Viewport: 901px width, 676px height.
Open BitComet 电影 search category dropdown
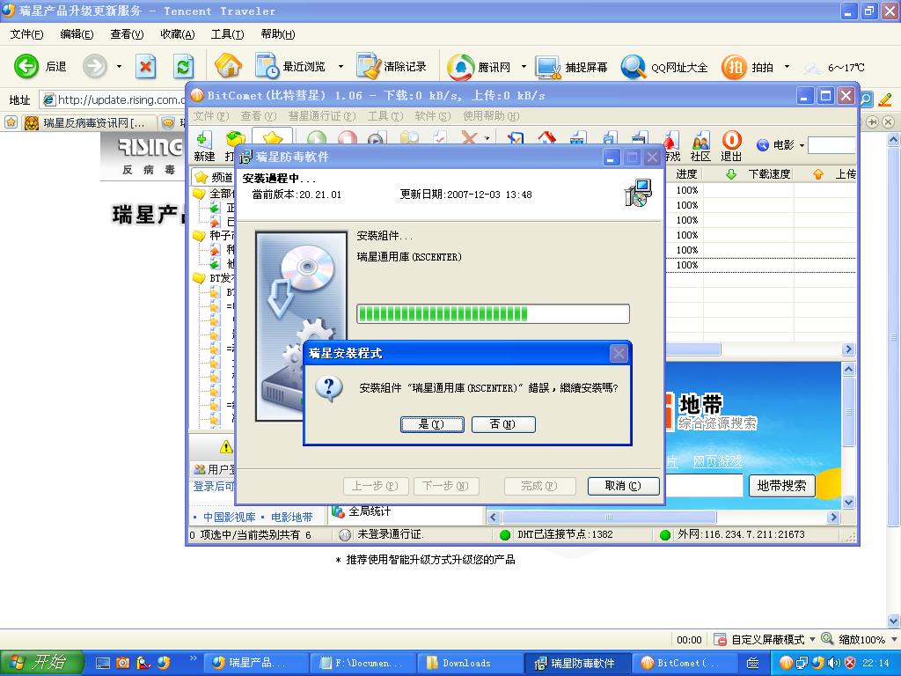[802, 145]
